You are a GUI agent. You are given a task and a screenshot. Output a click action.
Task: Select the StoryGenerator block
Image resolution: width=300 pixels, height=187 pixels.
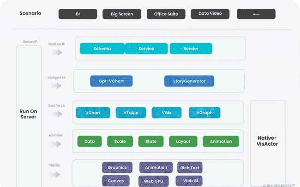[189, 81]
